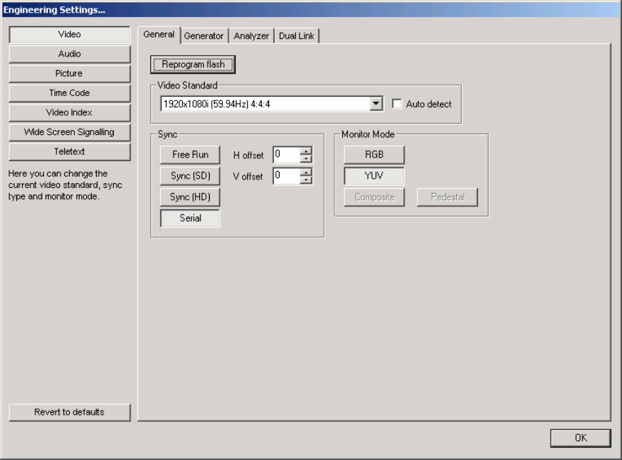Select the Dual Link tab
This screenshot has width=622, height=460.
(x=297, y=36)
